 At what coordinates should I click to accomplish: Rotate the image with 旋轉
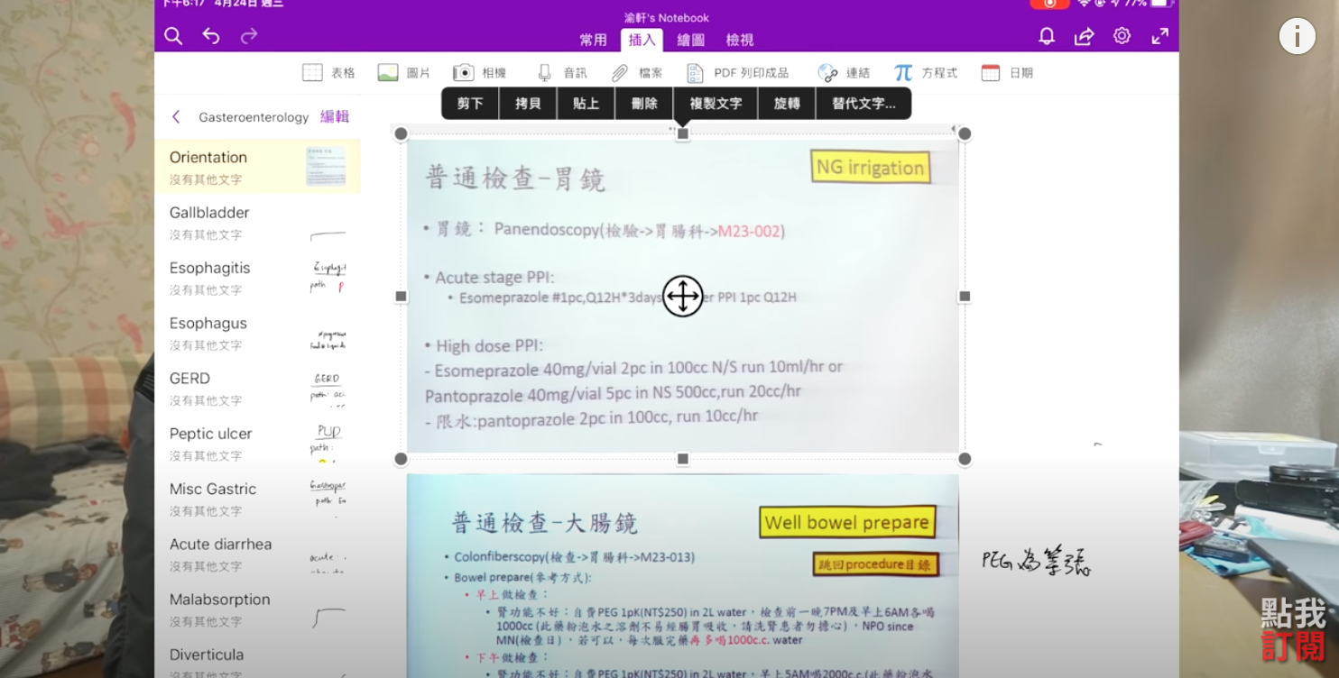pos(787,104)
